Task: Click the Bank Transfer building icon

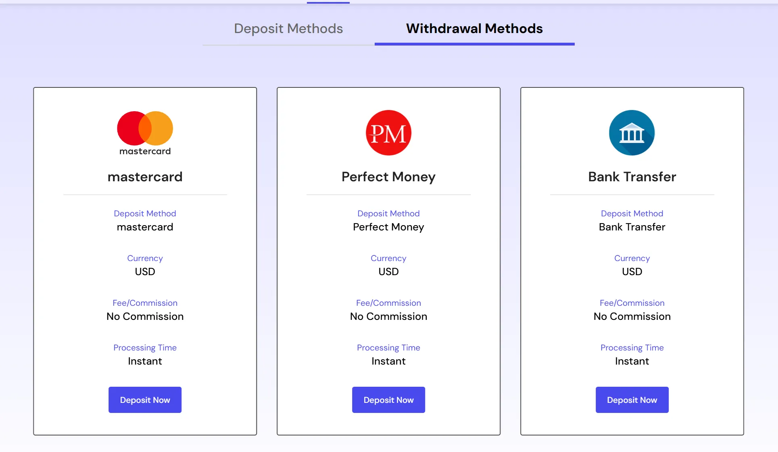Action: pos(632,133)
